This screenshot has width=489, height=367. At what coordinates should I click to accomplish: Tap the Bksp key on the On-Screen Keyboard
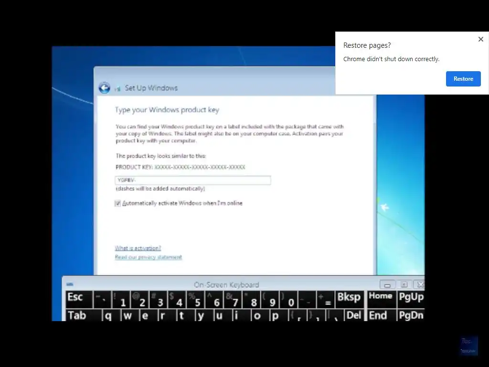pyautogui.click(x=349, y=299)
